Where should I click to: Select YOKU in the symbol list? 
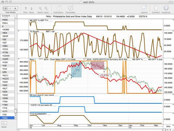(x=7, y=23)
